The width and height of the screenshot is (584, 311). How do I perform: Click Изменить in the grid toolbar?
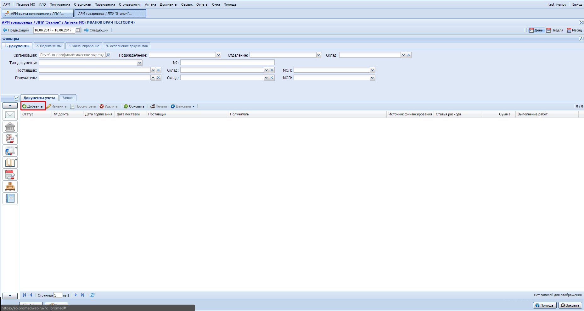[x=57, y=106]
